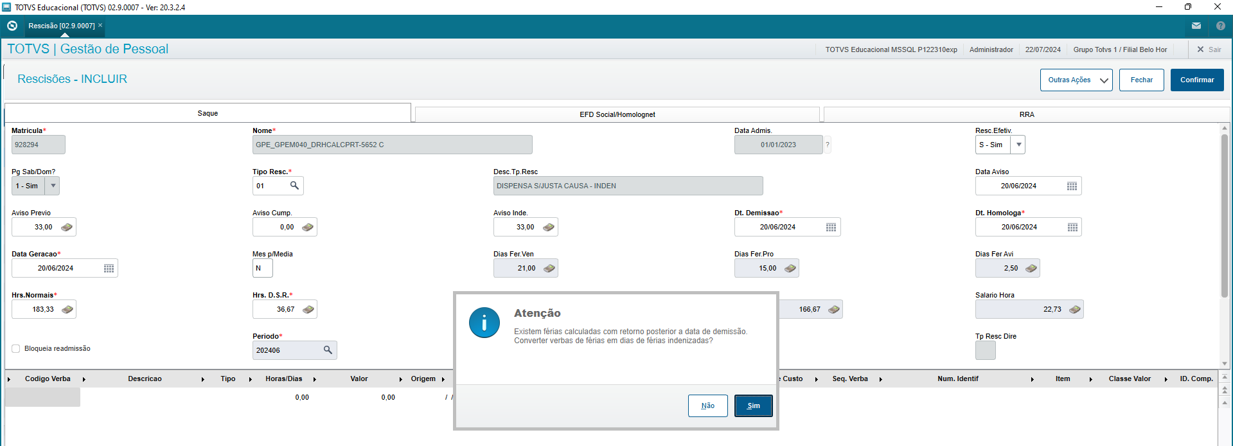Click Origem column header

[x=423, y=379]
